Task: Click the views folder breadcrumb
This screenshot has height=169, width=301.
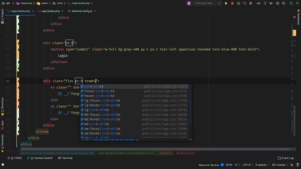Action: pos(42,3)
